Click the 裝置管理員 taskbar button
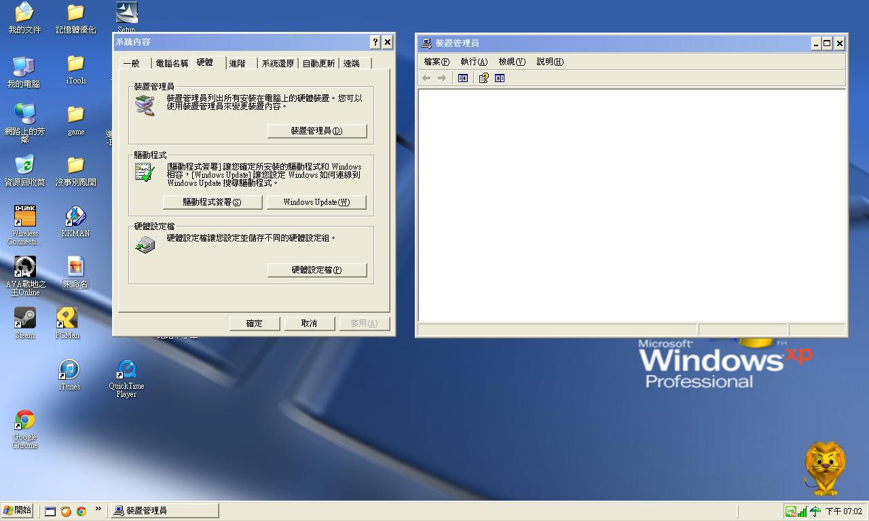This screenshot has width=869, height=521. coord(165,511)
